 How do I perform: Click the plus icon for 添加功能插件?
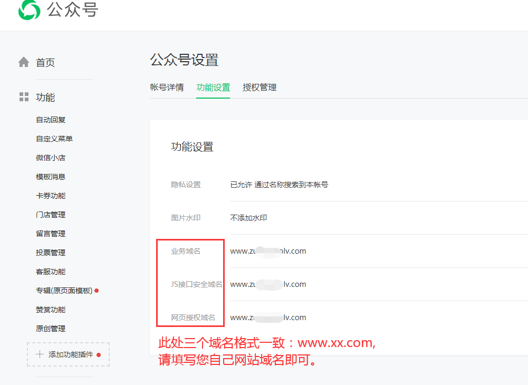click(x=40, y=354)
